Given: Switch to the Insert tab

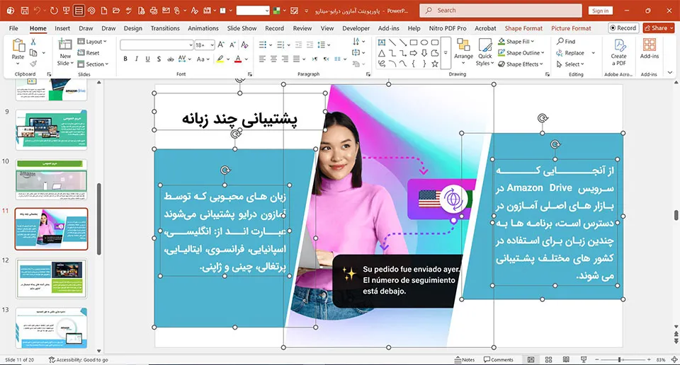Looking at the screenshot, I should tap(62, 28).
